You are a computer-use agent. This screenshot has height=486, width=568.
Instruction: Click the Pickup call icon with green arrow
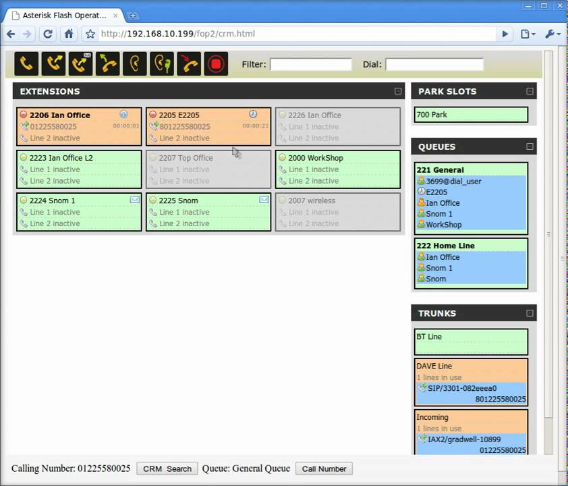coord(107,64)
